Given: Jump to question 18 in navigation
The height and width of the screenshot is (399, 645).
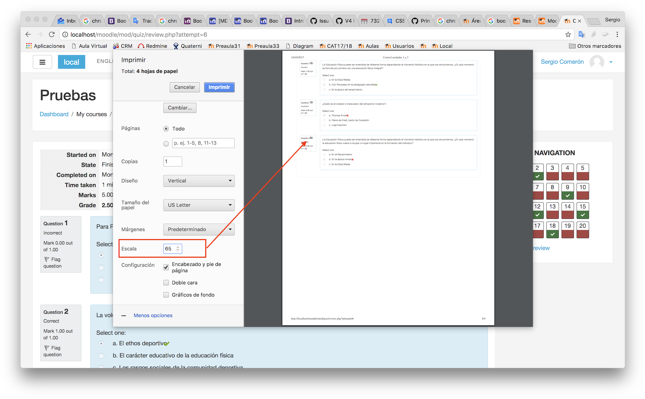Looking at the screenshot, I should 553,229.
